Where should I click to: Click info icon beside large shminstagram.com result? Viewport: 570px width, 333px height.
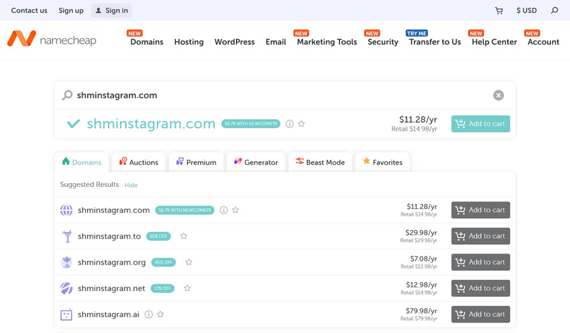point(290,124)
